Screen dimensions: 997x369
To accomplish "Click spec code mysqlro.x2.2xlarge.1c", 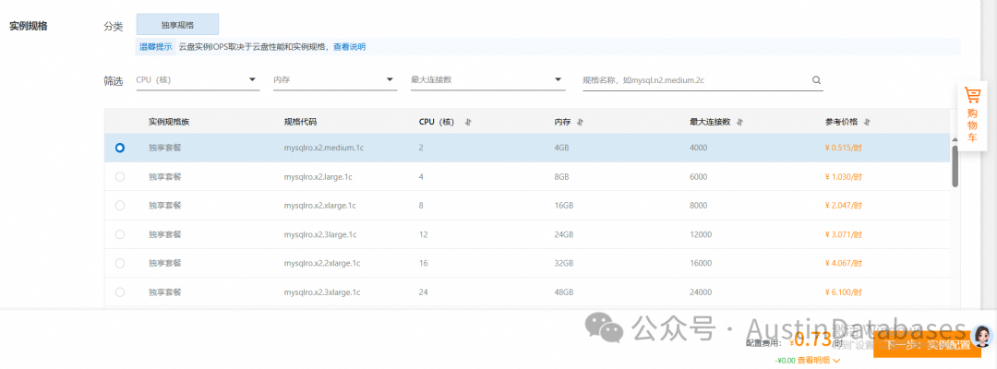I will [x=322, y=263].
